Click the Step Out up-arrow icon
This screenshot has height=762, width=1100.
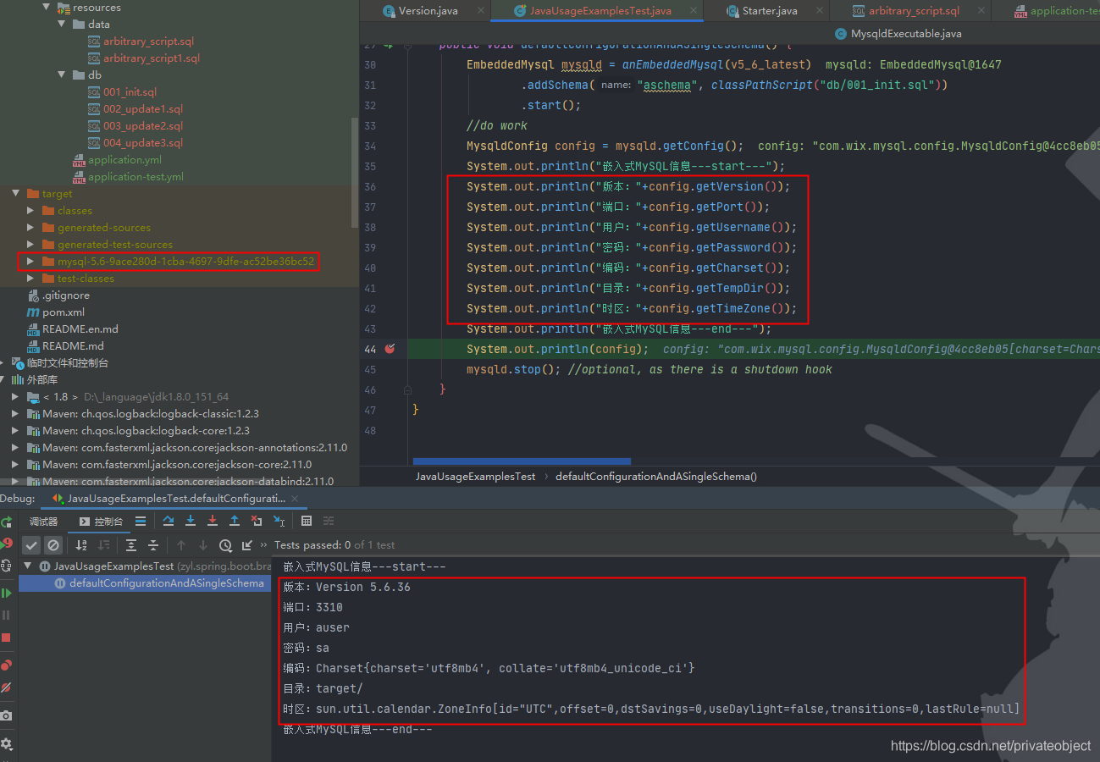coord(235,521)
